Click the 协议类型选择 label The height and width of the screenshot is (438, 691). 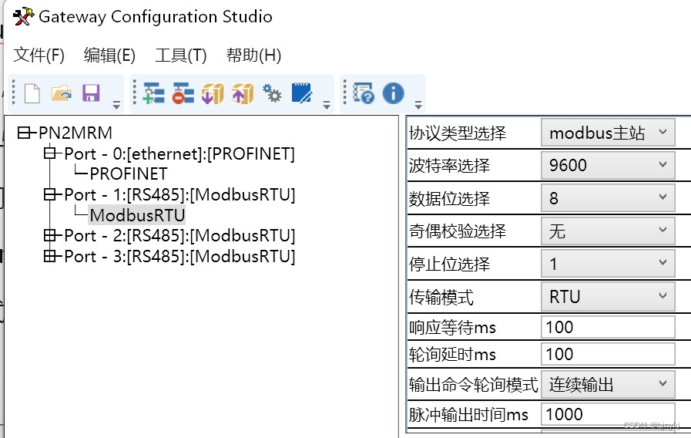pos(458,133)
